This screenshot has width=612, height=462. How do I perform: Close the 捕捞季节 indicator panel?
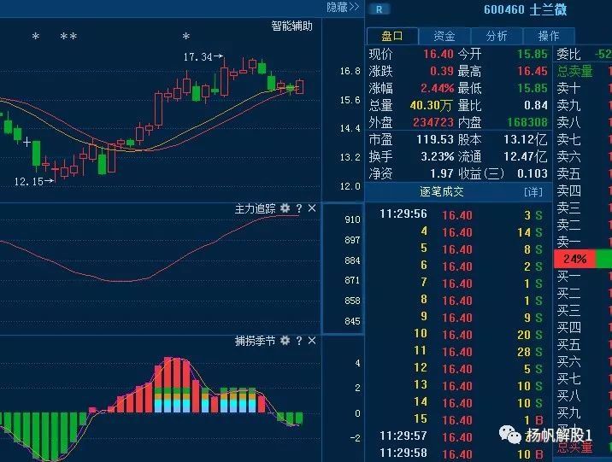coord(312,341)
